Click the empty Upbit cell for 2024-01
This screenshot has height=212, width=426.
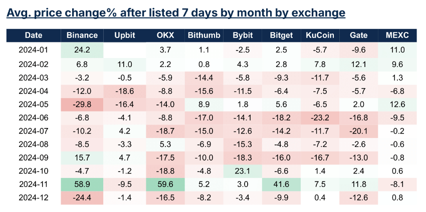point(124,49)
